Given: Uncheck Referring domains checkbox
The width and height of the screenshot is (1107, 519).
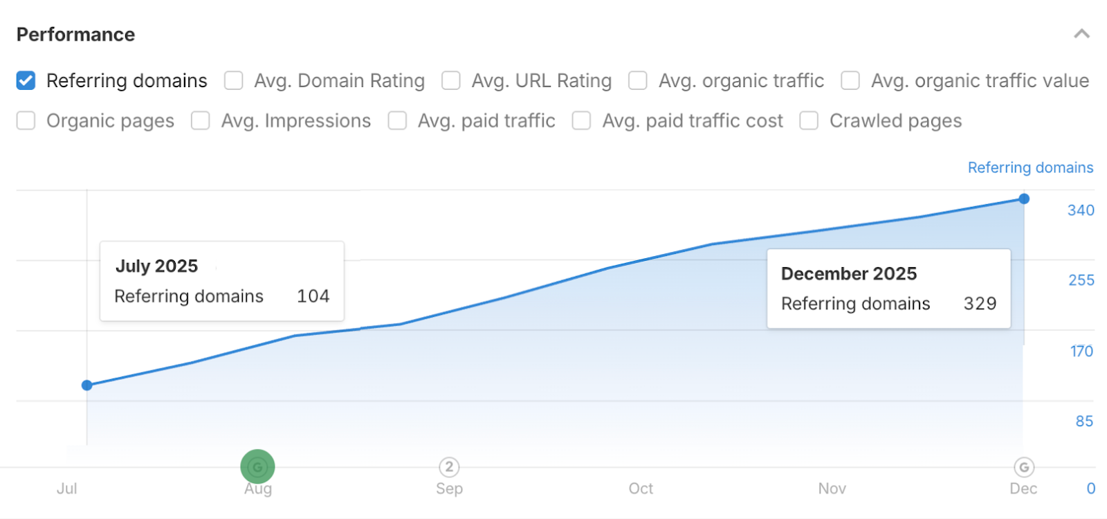Looking at the screenshot, I should click(26, 81).
